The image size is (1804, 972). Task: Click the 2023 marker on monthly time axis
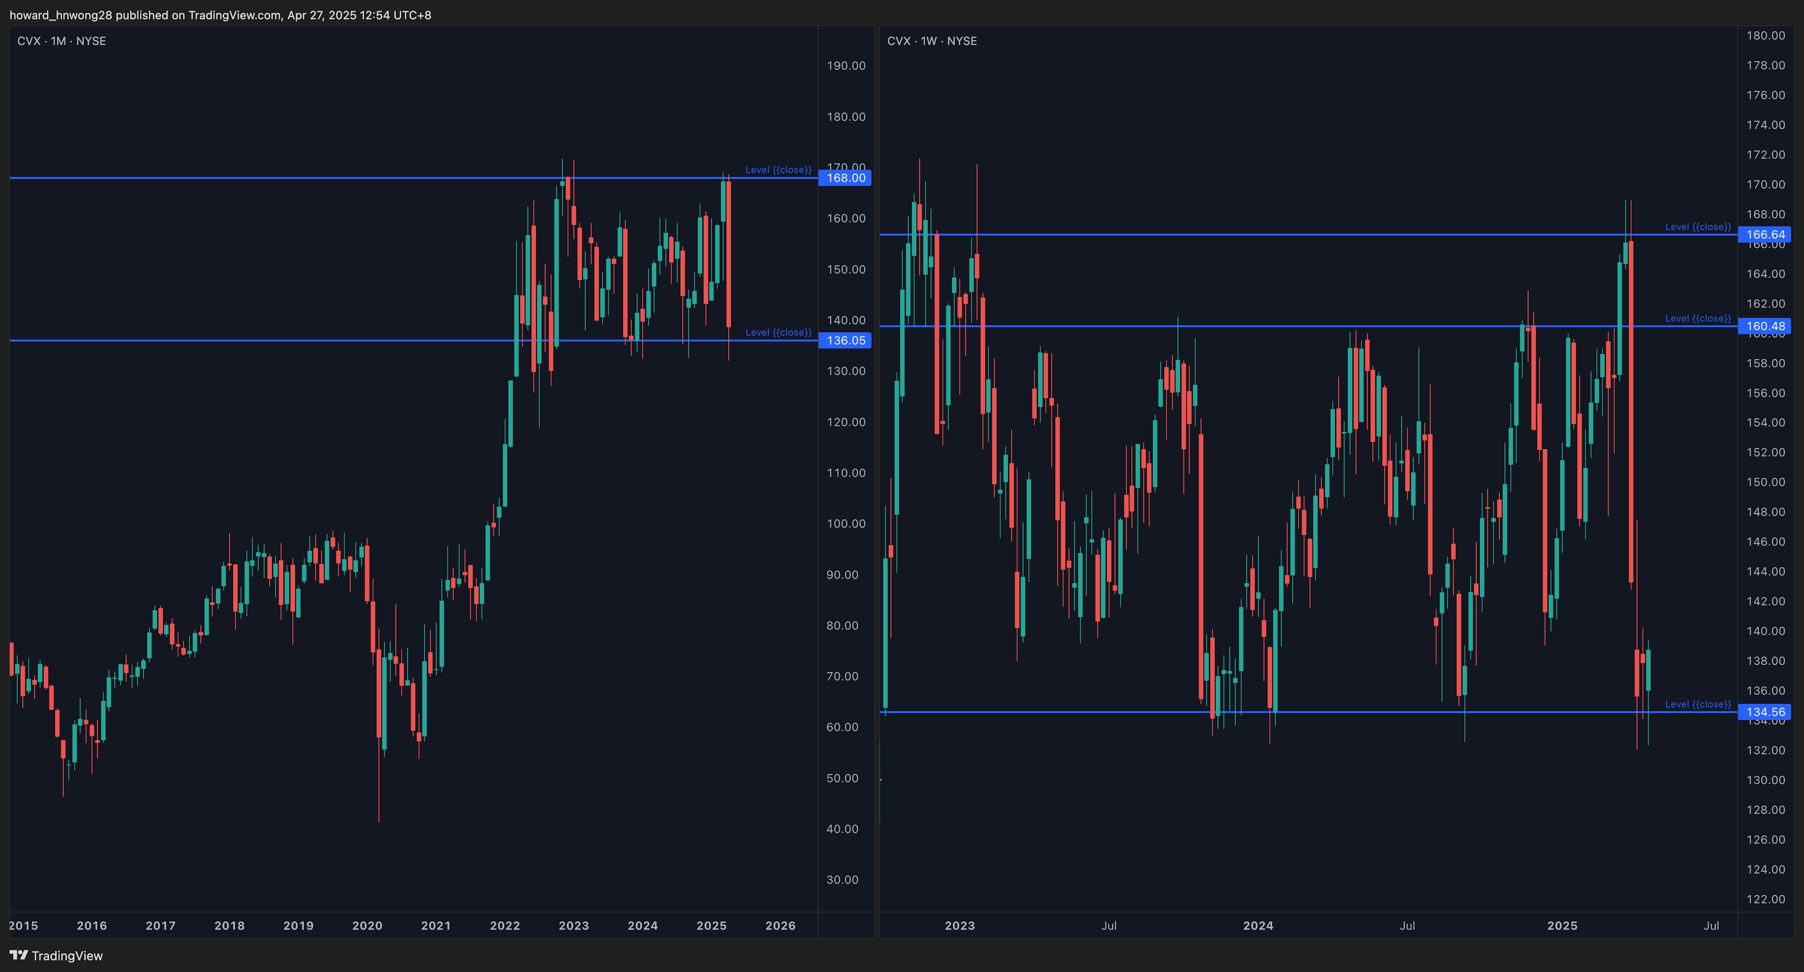[x=574, y=925]
